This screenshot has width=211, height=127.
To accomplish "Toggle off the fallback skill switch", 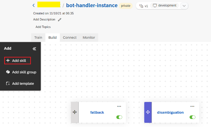I will [x=119, y=117].
